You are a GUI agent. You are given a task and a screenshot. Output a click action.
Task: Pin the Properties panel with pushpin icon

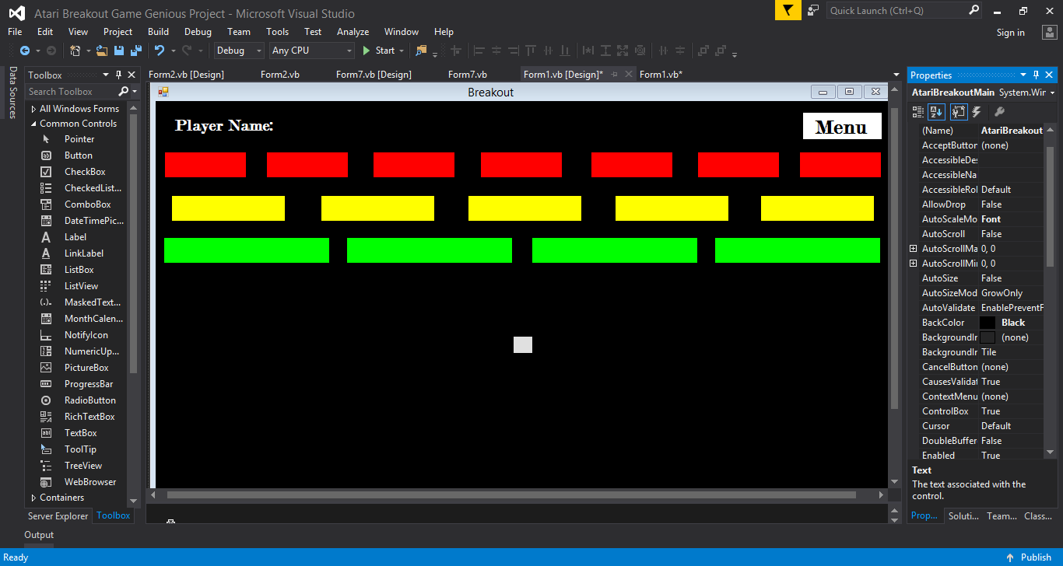(1037, 75)
